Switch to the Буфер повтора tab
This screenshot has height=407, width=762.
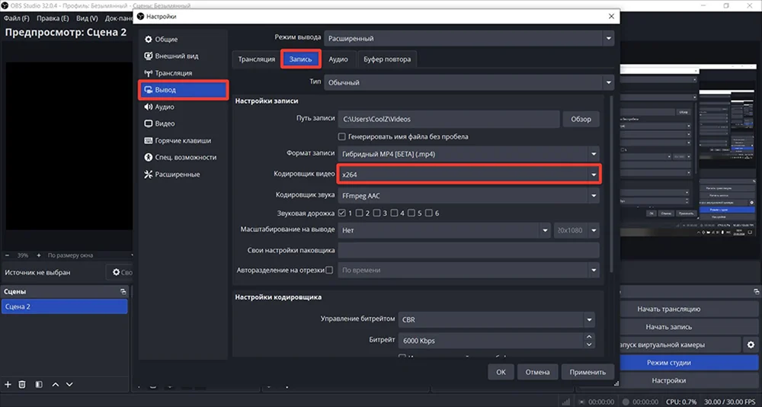[x=387, y=59]
